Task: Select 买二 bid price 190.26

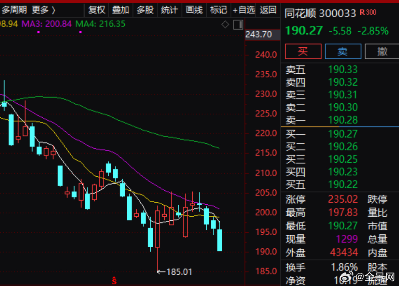Action: [343, 147]
